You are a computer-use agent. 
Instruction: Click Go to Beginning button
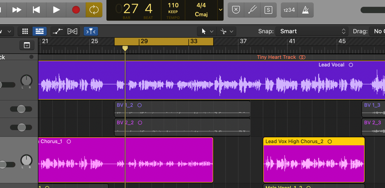36,10
